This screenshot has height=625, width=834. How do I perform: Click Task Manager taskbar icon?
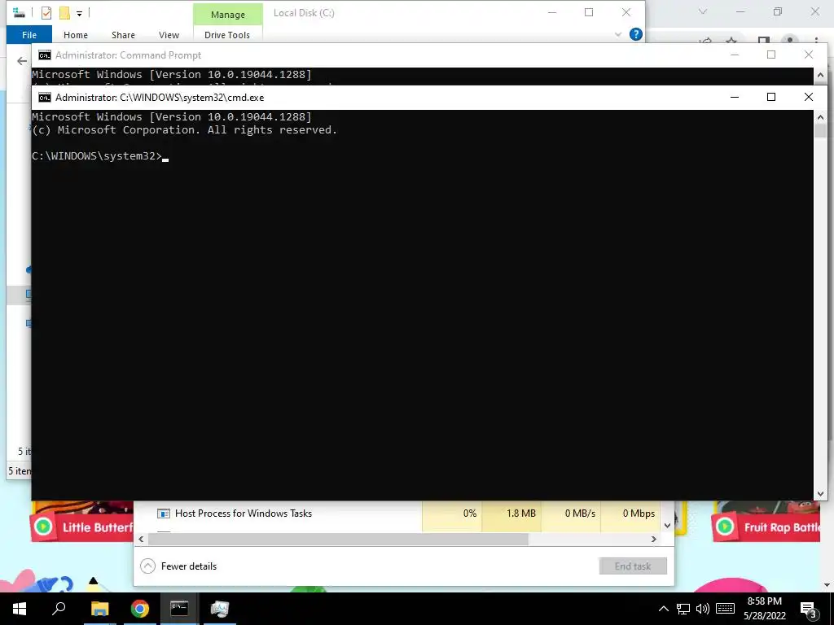220,609
